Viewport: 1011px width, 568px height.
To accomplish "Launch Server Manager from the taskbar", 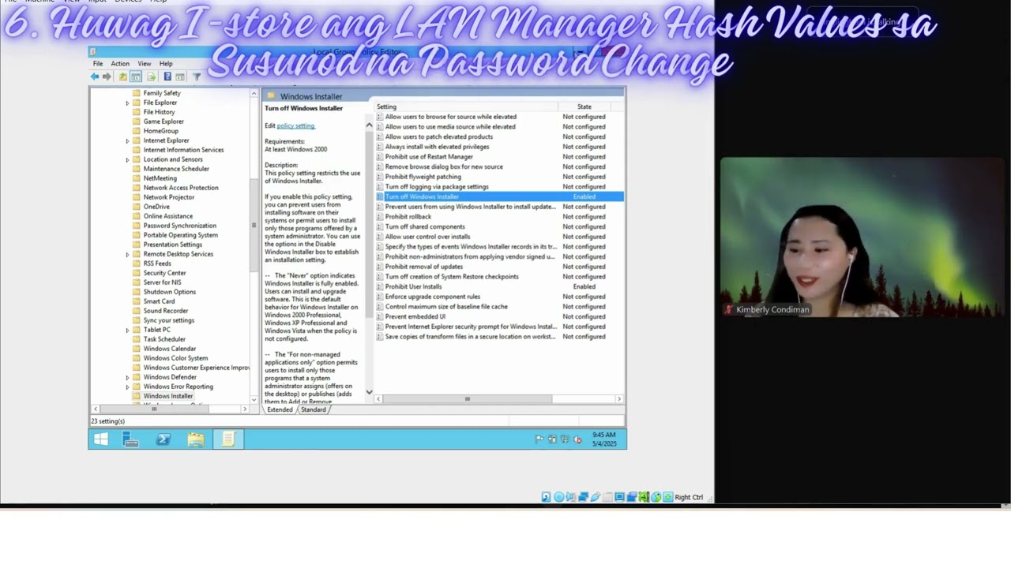I will pos(131,439).
